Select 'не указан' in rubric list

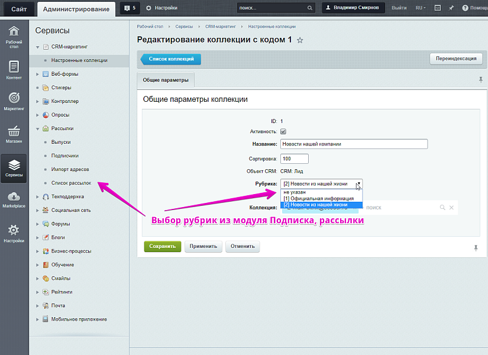(x=295, y=192)
